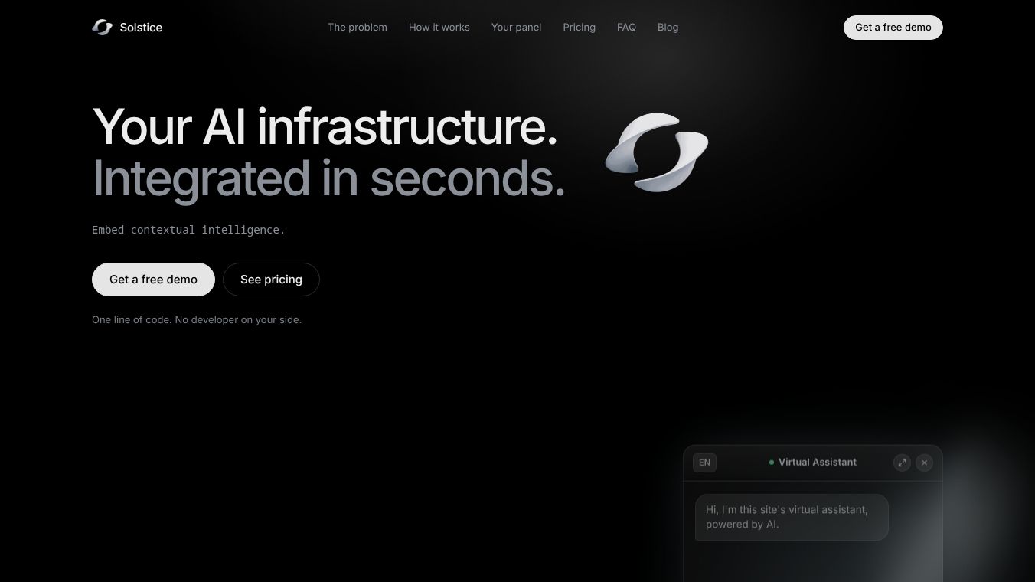This screenshot has height=582, width=1035.
Task: Select the See pricing button
Action: pyautogui.click(x=271, y=280)
